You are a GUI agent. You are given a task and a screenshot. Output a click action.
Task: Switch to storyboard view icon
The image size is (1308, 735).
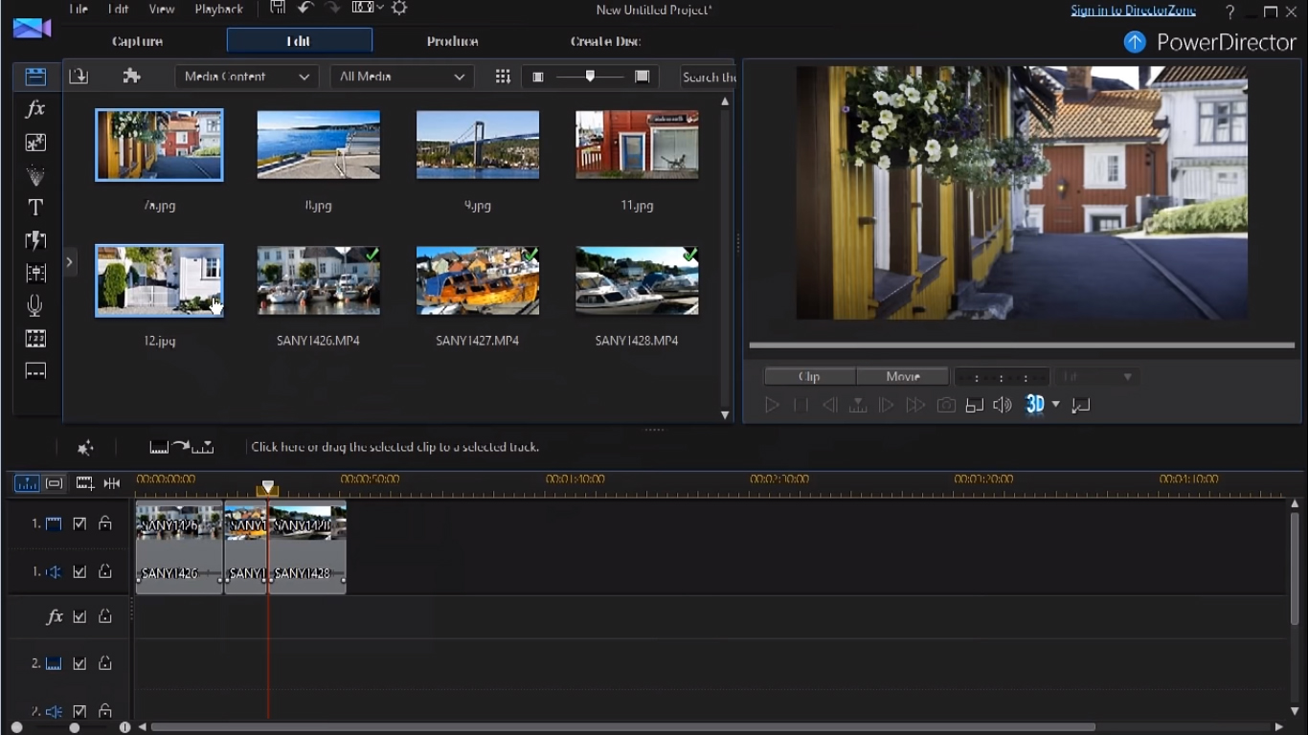click(55, 483)
